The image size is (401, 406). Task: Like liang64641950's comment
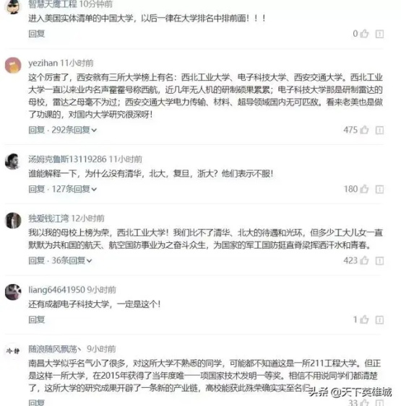pyautogui.click(x=364, y=319)
